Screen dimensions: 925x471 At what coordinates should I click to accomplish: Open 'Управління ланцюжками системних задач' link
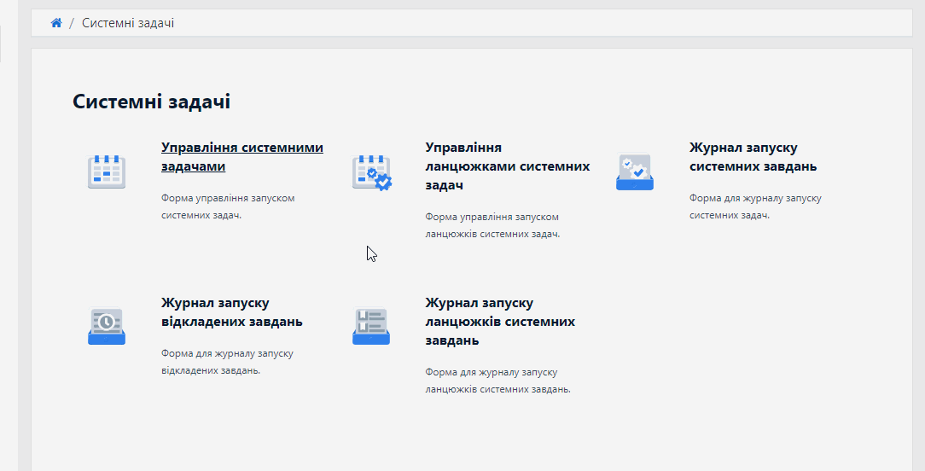pos(508,166)
